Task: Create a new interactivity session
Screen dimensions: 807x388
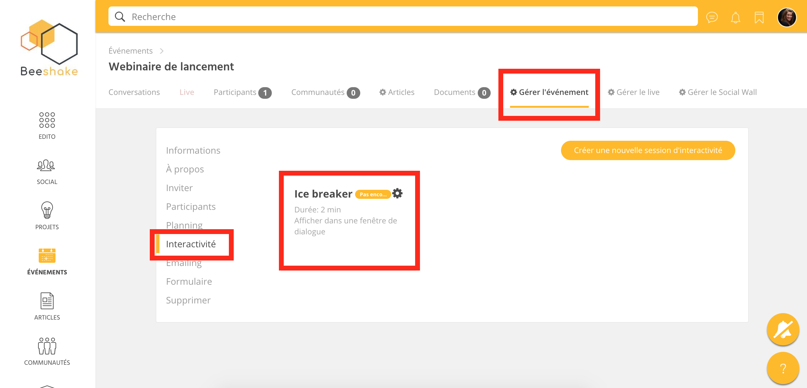Action: 648,150
